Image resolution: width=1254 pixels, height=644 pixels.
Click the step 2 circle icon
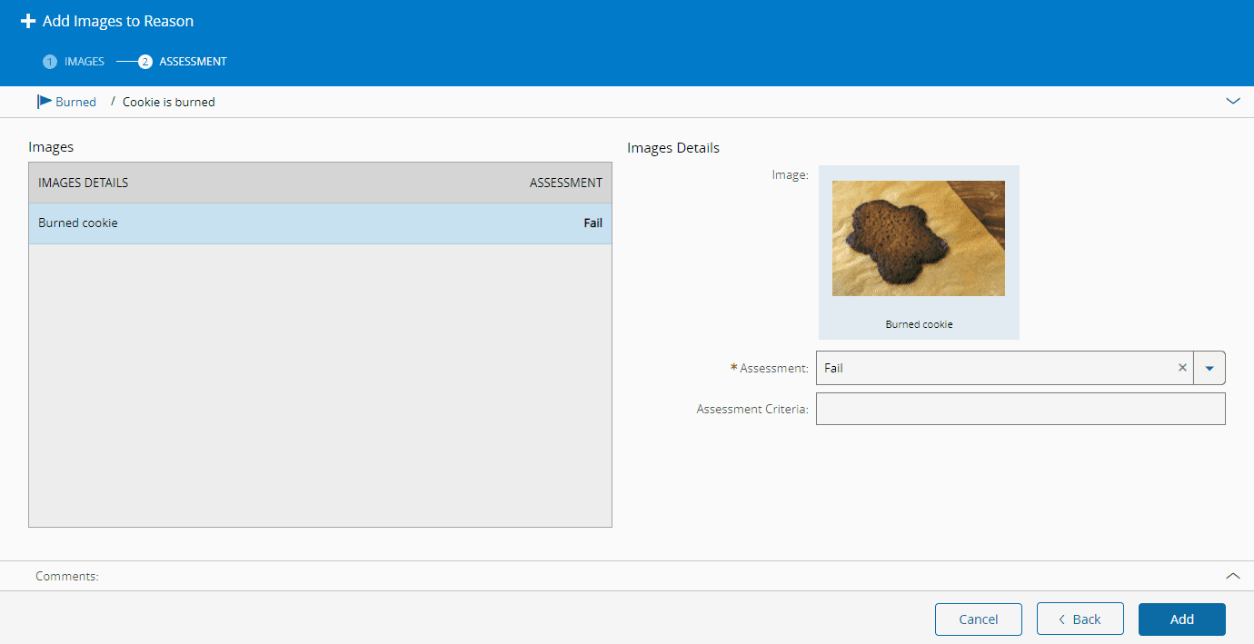(145, 62)
